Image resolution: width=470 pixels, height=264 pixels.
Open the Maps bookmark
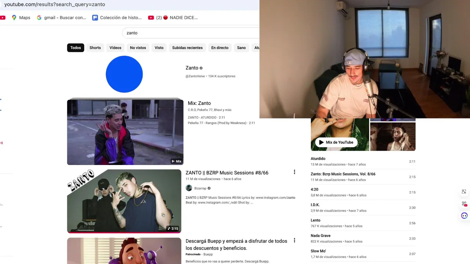tap(21, 18)
